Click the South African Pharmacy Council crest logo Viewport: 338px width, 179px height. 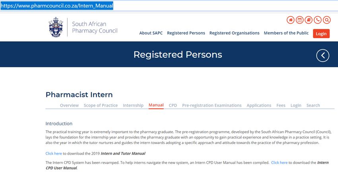(x=56, y=27)
